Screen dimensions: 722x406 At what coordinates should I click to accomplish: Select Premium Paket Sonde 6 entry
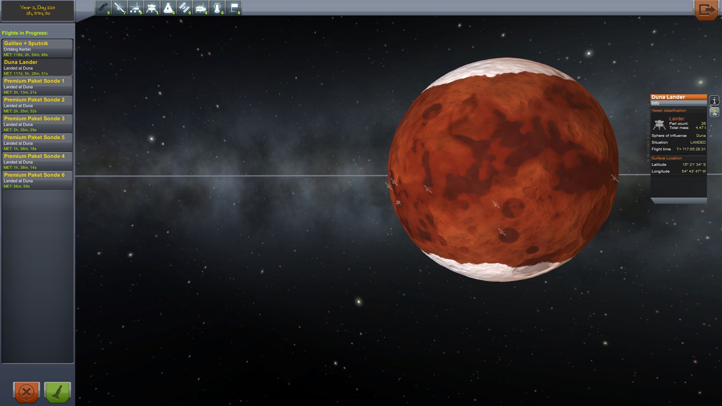click(37, 180)
